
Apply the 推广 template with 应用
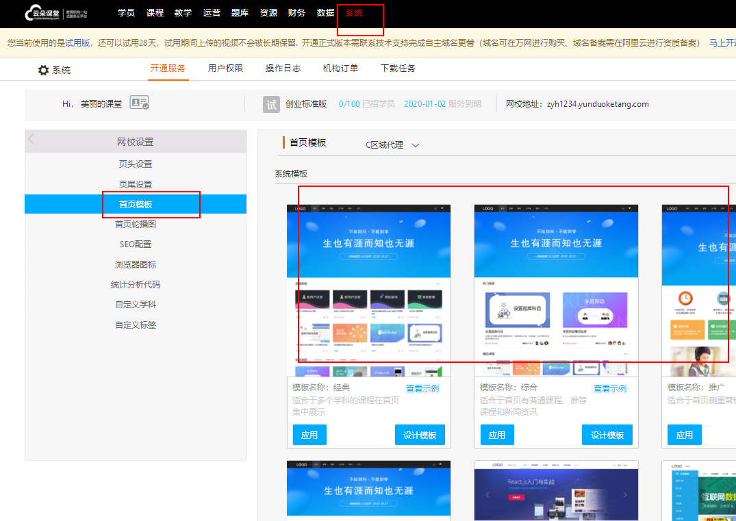pos(685,435)
